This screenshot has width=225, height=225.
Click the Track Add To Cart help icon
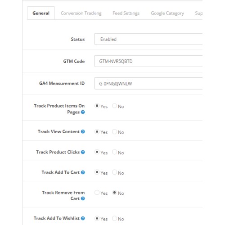(83, 172)
